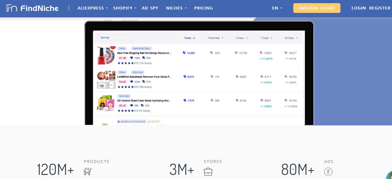This screenshot has width=392, height=179.
Task: Click the $0.45 price badge
Action: pos(122,106)
